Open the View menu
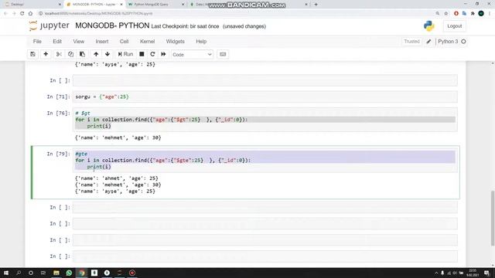Screen dimensions: 495x278 [79, 41]
